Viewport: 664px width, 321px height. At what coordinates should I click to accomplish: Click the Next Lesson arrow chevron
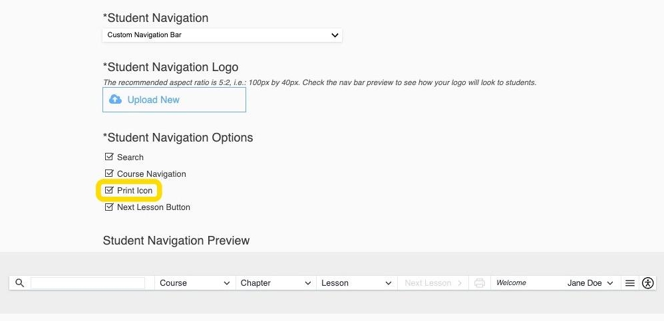click(460, 283)
